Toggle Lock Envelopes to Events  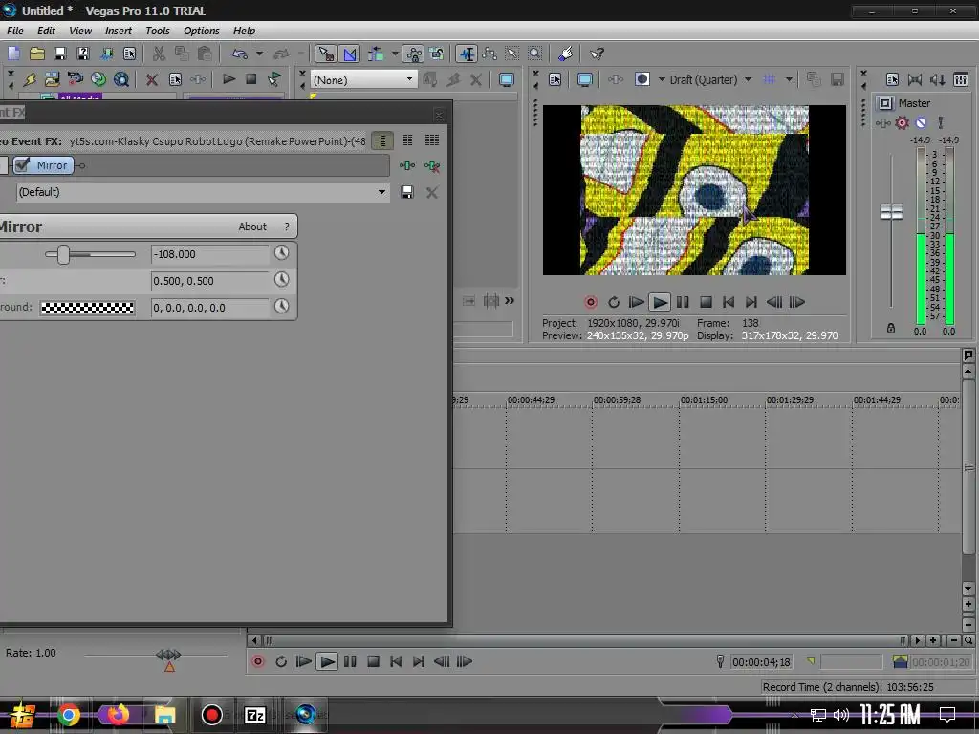pos(414,54)
